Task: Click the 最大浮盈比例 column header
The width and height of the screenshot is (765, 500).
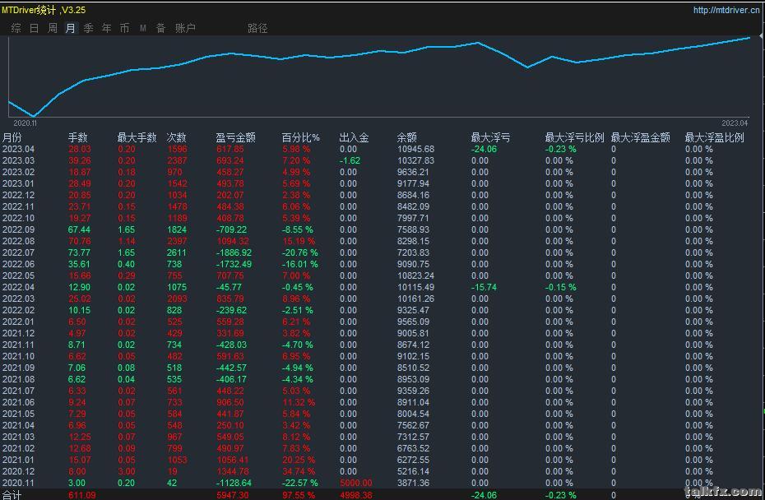Action: [x=715, y=137]
